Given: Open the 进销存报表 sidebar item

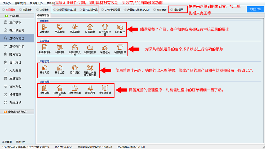Looking at the screenshot, I should (17, 46).
